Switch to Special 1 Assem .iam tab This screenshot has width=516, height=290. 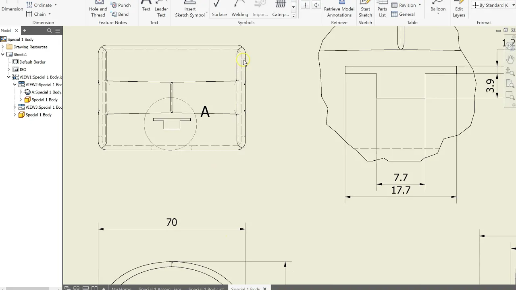coord(160,288)
